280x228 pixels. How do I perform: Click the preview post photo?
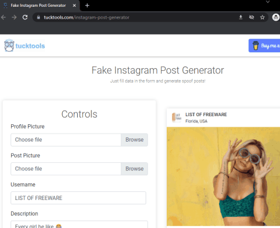(223, 176)
